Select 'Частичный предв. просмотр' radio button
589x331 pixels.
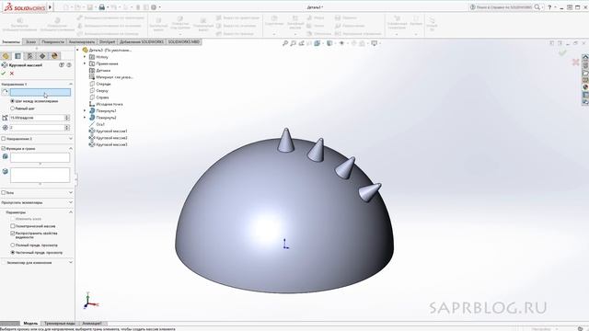pyautogui.click(x=12, y=253)
